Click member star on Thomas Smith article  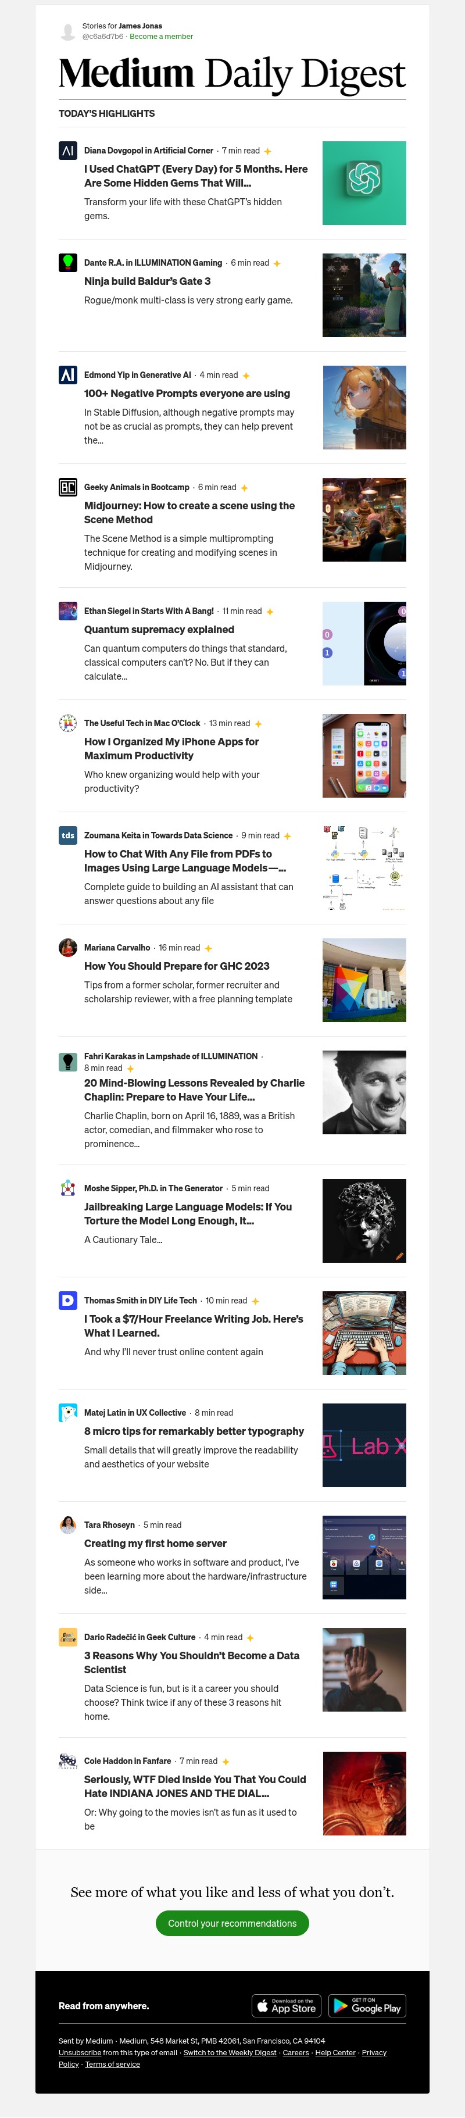point(256,1301)
